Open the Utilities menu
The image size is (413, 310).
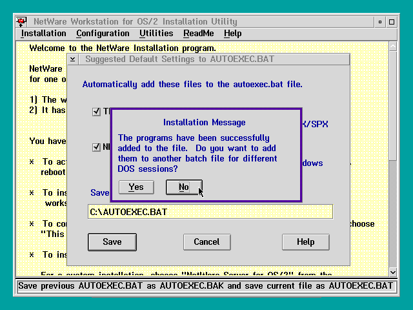[156, 34]
